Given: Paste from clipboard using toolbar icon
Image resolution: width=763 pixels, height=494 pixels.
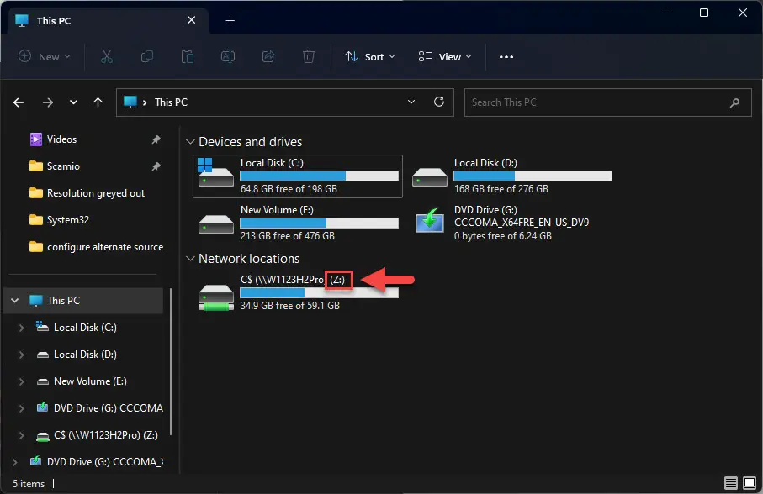Looking at the screenshot, I should [x=188, y=56].
